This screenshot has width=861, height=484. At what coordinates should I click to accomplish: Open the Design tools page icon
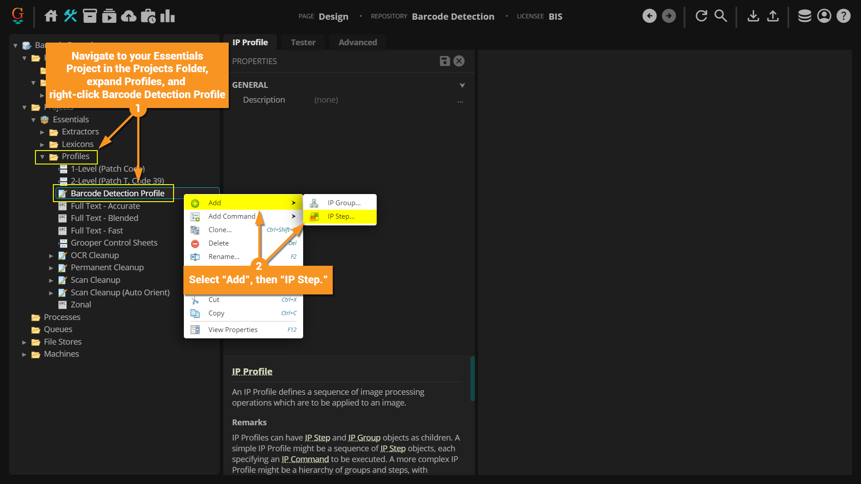click(x=70, y=16)
